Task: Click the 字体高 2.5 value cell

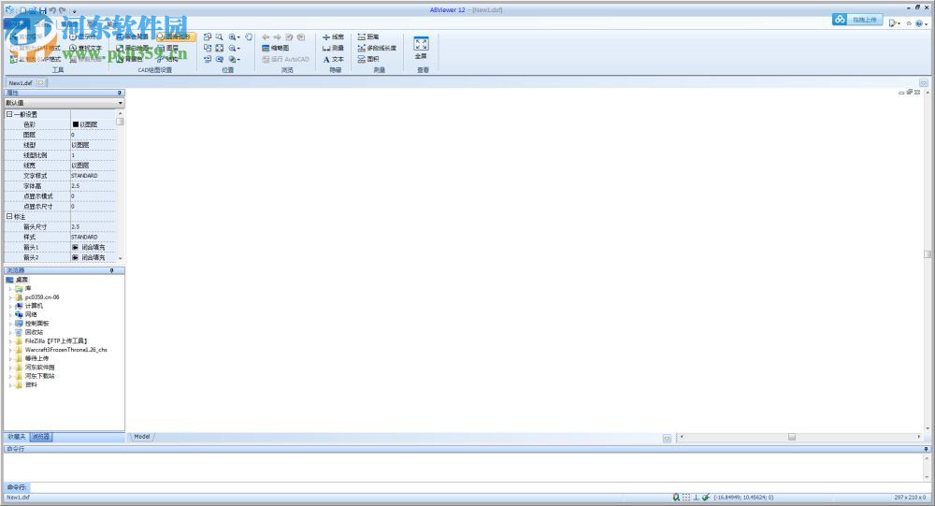Action: point(93,185)
